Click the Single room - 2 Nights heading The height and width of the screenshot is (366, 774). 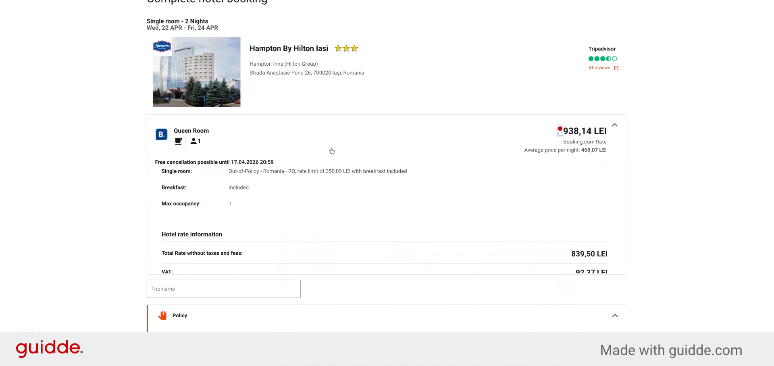pos(177,21)
